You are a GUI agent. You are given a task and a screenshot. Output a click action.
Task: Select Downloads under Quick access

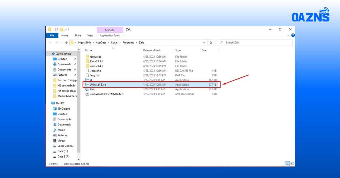click(x=64, y=64)
